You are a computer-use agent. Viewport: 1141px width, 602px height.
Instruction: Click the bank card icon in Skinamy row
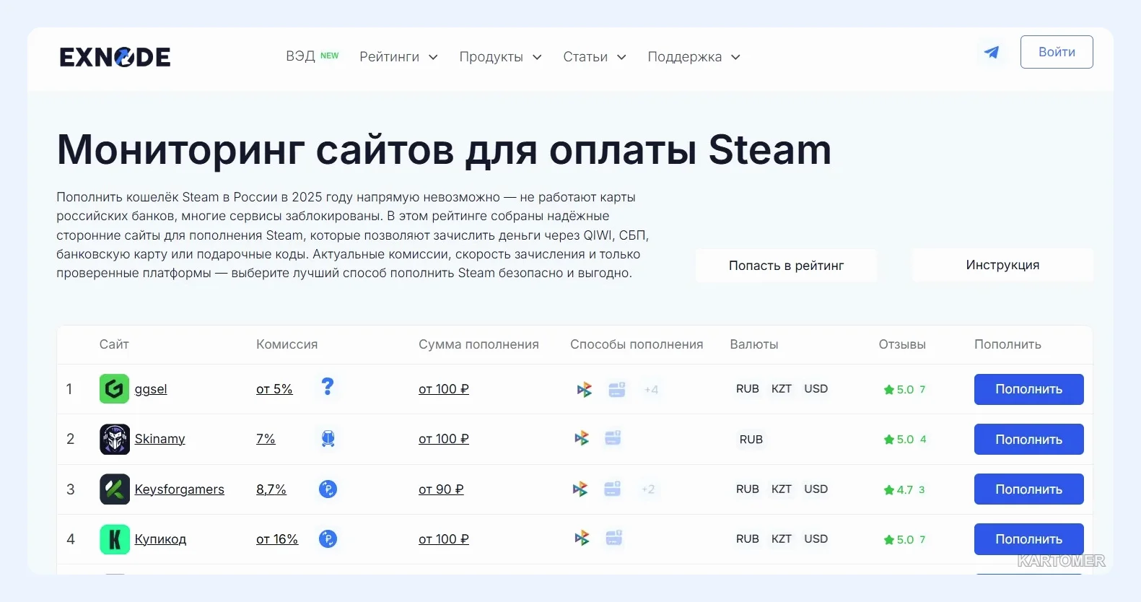(613, 437)
